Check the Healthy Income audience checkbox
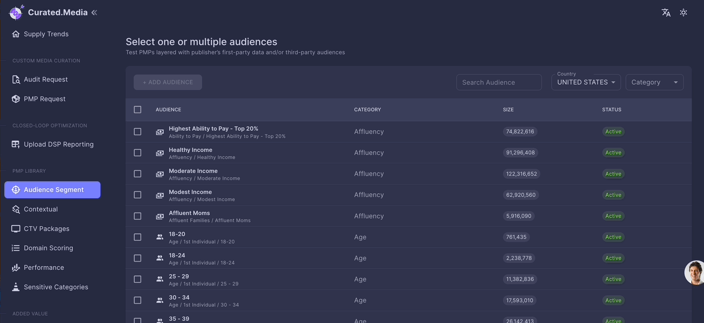The height and width of the screenshot is (323, 704). tap(138, 153)
